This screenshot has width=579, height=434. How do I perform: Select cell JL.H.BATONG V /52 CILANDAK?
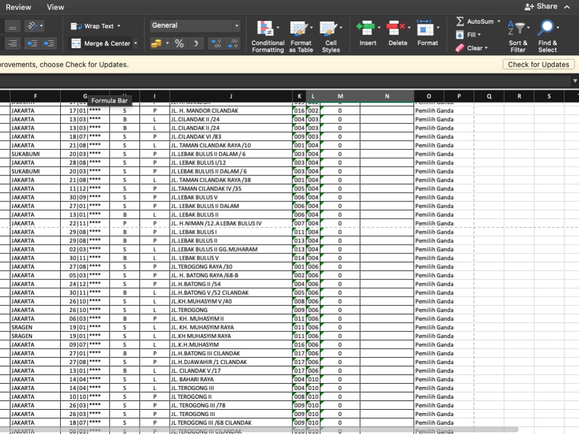(231, 293)
